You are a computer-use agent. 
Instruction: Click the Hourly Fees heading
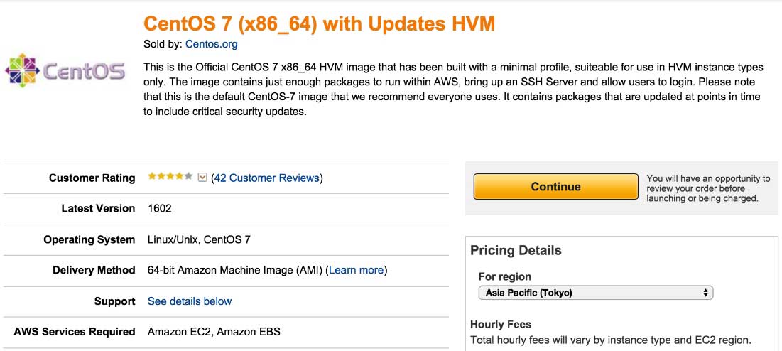[501, 324]
